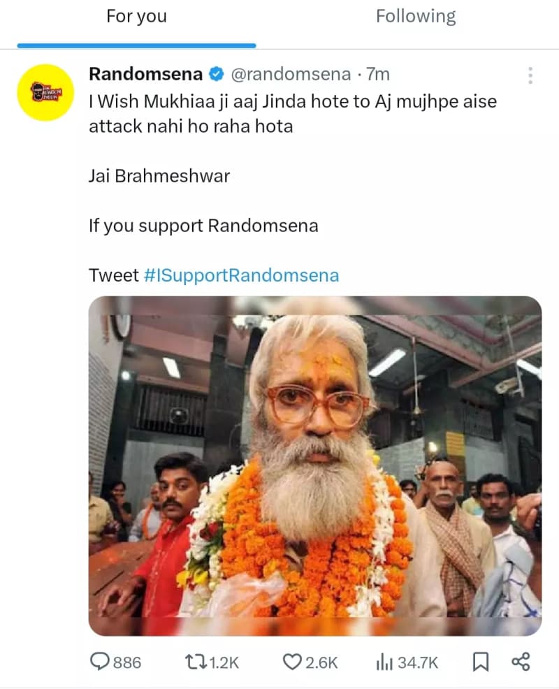Select the For you tab
Viewport: 559px width, 689px height.
pos(136,17)
